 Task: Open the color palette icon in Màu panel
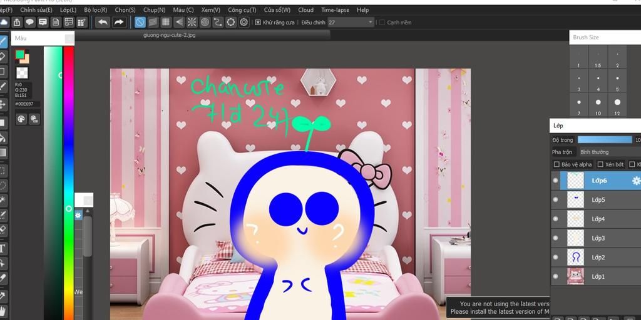pos(21,119)
